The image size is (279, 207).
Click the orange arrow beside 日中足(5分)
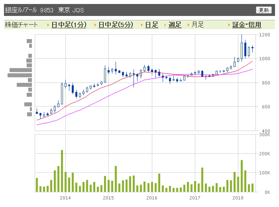pos(95,25)
